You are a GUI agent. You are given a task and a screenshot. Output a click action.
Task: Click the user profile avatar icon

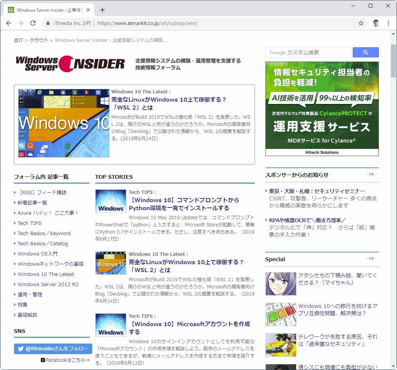click(x=375, y=23)
